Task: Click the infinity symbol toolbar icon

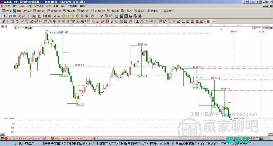Action: click(x=213, y=21)
